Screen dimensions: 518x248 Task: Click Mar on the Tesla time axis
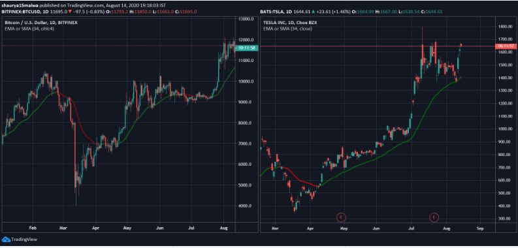[275, 228]
